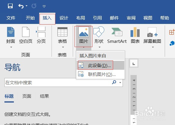175x125 pixels.
Task: Expand the 形状 dropdown arrow
Action: point(100,47)
